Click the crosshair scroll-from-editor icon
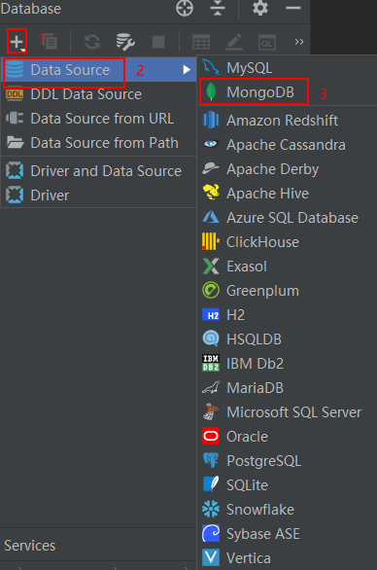The image size is (377, 570). point(185,8)
